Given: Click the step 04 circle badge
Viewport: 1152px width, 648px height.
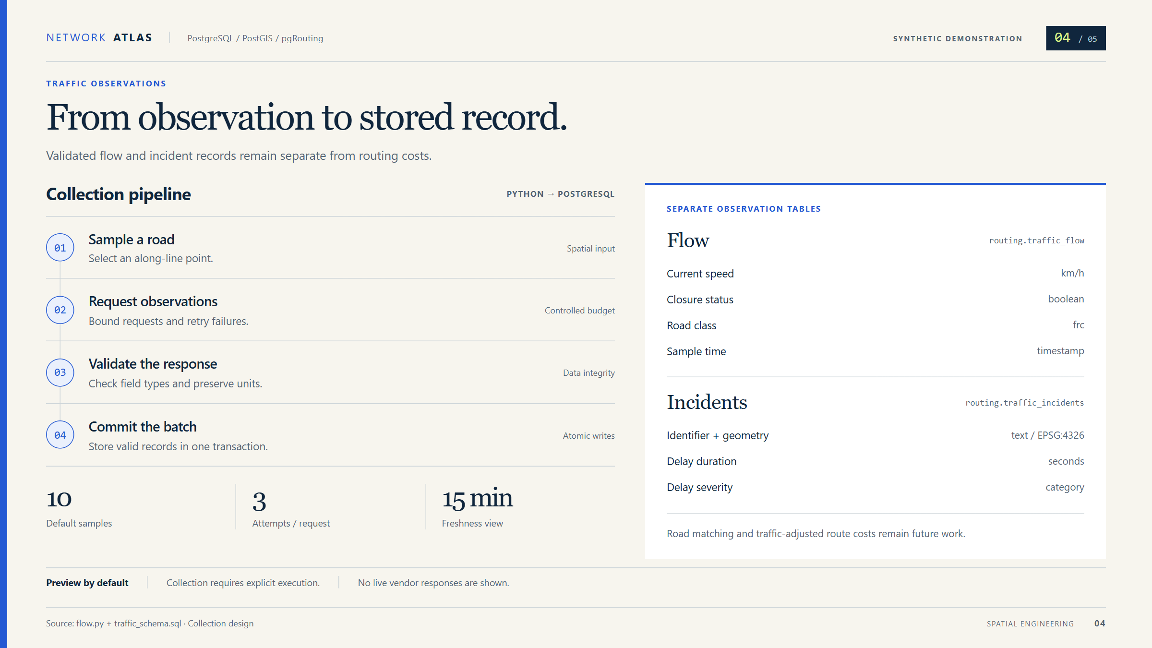Looking at the screenshot, I should click(60, 435).
